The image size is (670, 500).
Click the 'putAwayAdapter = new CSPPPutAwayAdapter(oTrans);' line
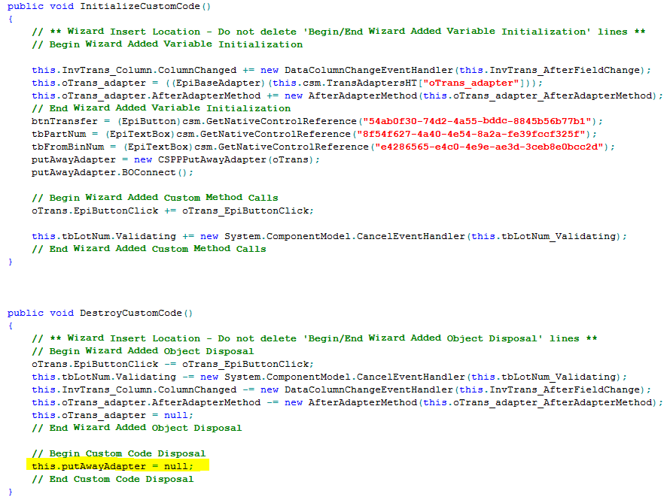[x=175, y=159]
